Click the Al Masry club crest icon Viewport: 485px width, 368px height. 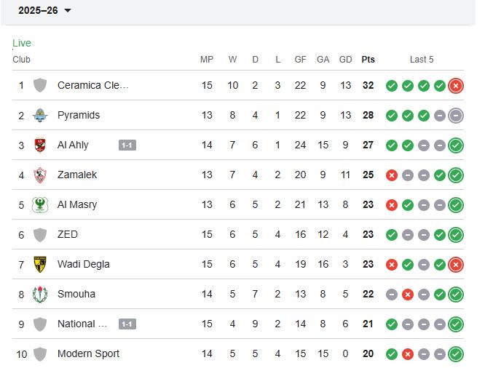point(40,204)
